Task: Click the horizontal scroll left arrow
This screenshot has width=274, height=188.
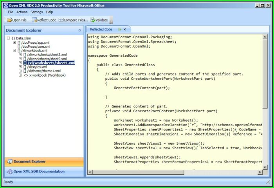Action: click(90, 172)
